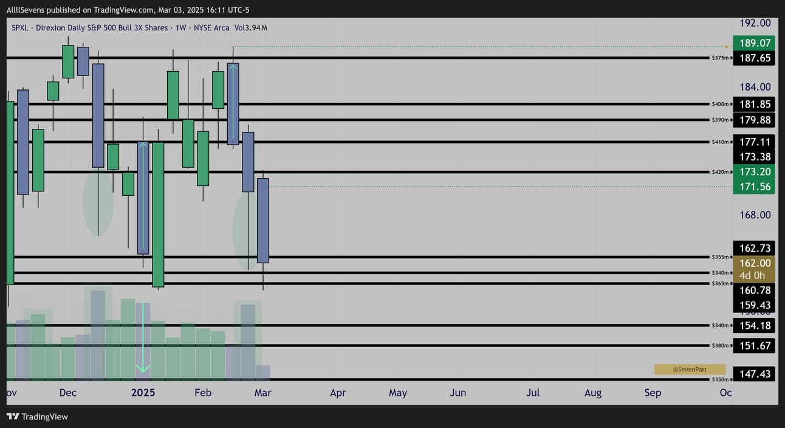Click the Jul label on time axis
Screen dimensions: 785x428
(533, 393)
